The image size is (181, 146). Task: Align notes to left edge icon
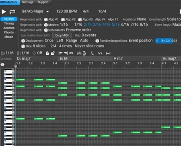(x=60, y=53)
